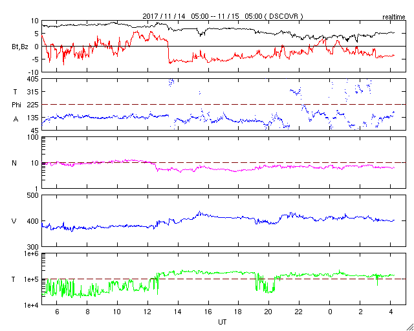This screenshot has width=414, height=331.
Task: Click the "45" tick label
Action: (34, 131)
